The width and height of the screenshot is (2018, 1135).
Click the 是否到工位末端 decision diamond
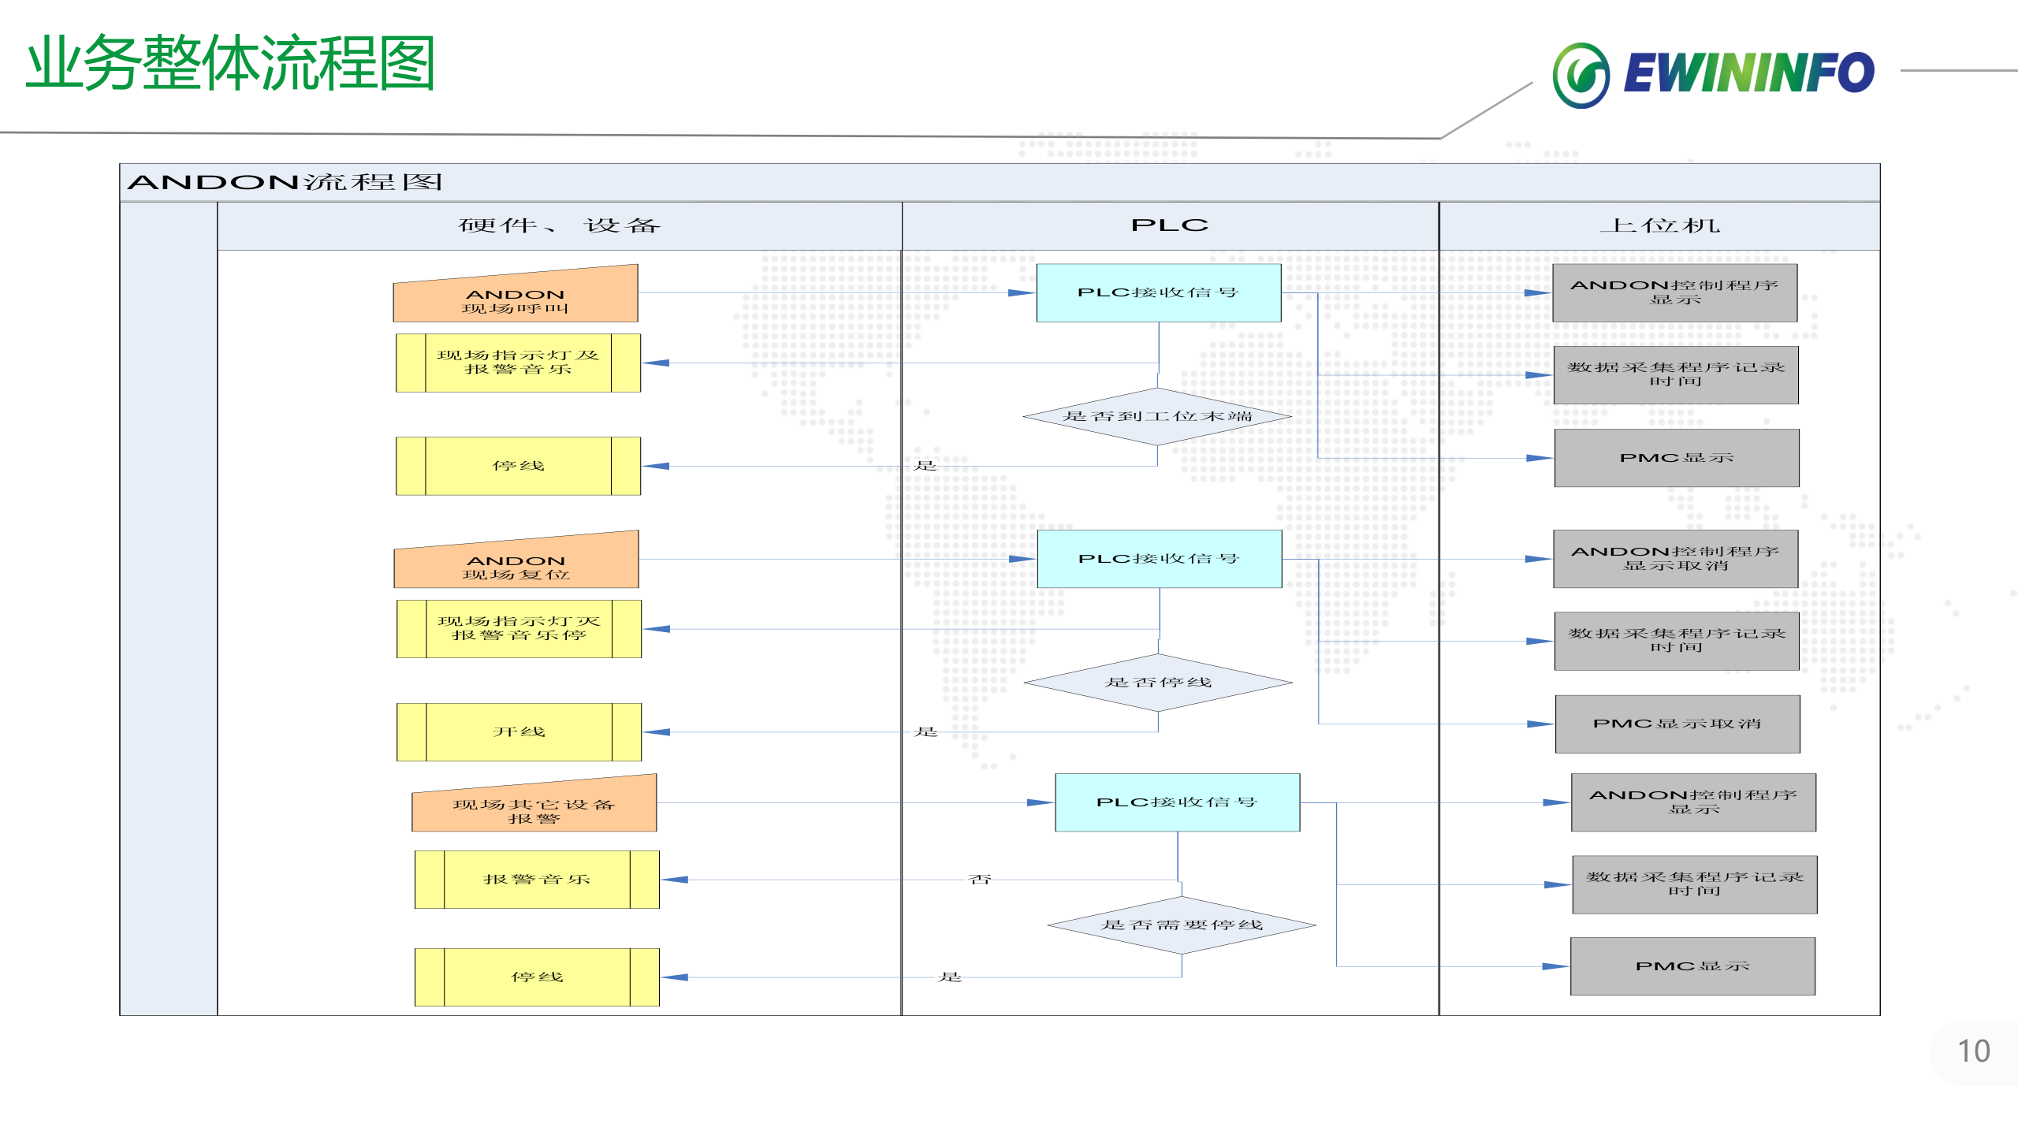click(1156, 416)
